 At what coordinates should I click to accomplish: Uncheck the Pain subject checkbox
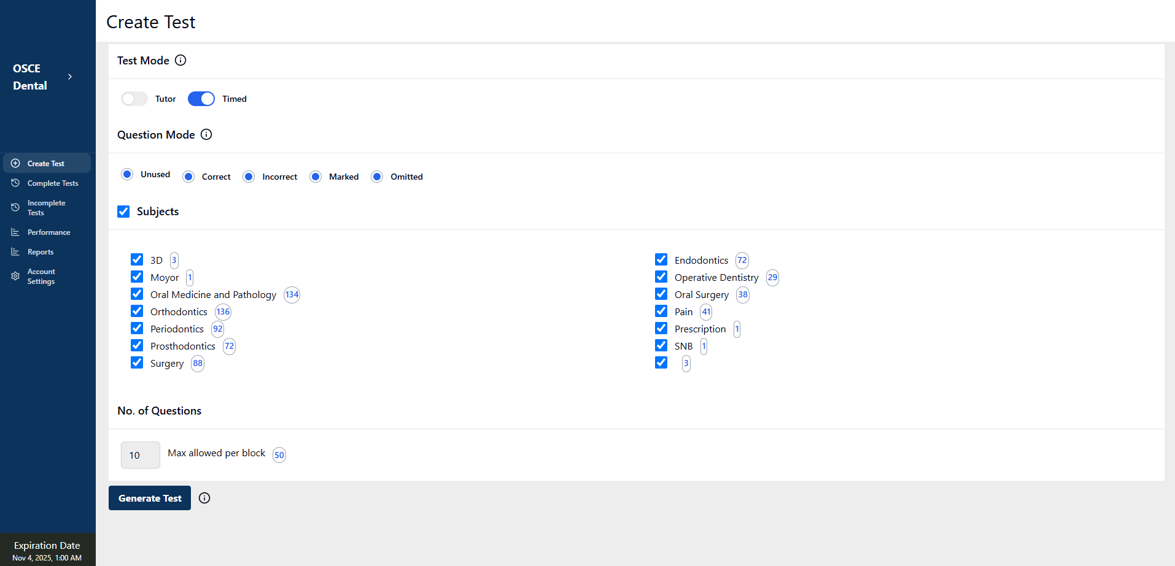pyautogui.click(x=661, y=311)
